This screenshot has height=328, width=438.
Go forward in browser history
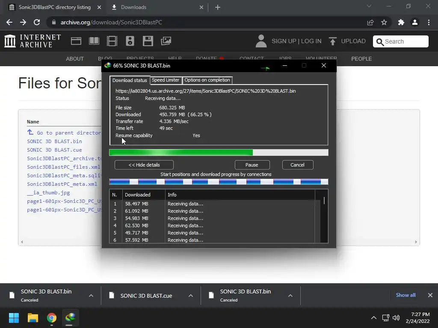(23, 22)
